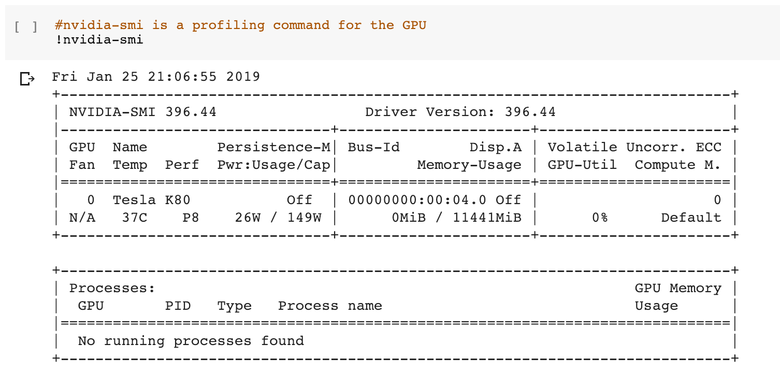Select the Driver Version: 396.44 text
Screen dimensions: 780x372
tap(460, 112)
